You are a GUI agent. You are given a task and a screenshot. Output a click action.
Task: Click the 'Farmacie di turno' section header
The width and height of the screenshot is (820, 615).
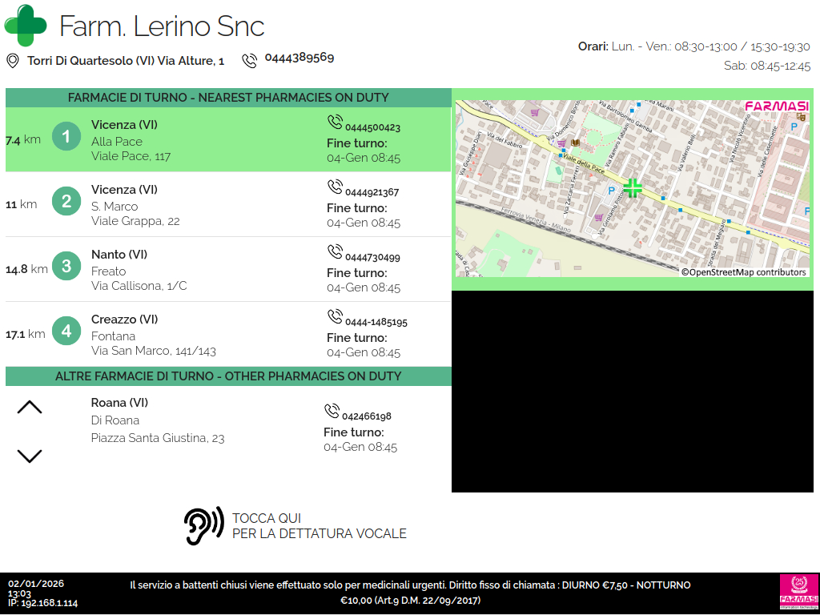(228, 98)
